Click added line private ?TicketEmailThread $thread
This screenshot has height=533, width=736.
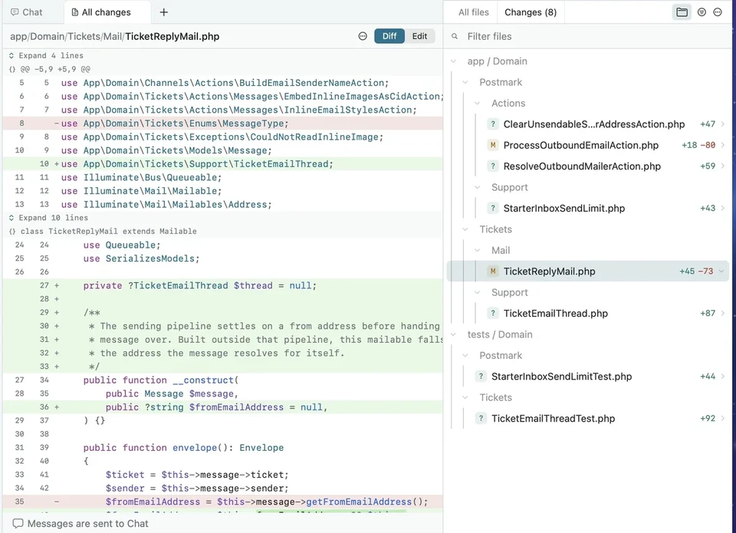pos(222,285)
